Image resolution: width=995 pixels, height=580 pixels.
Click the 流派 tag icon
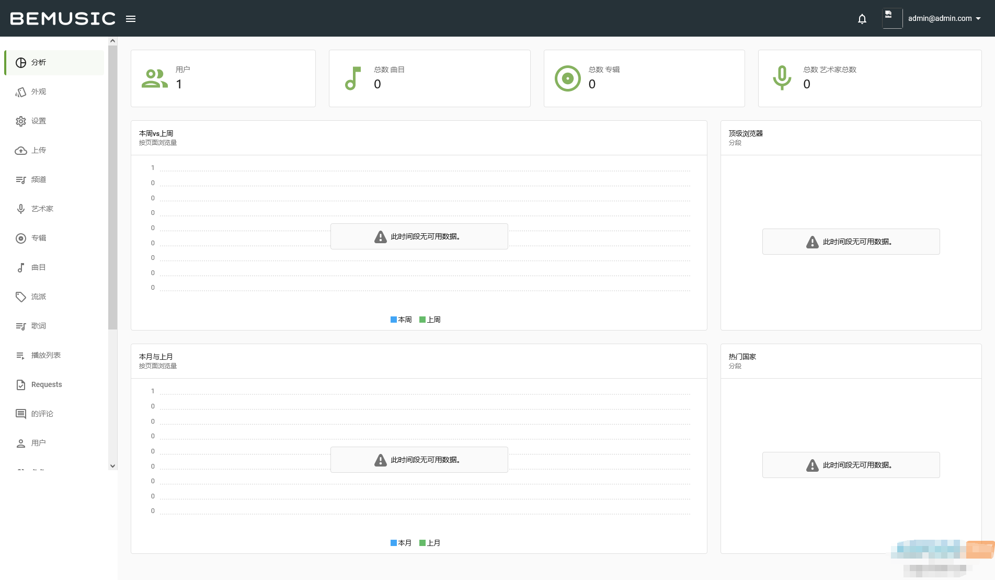click(21, 297)
